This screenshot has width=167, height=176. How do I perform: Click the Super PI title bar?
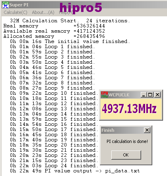click(x=84, y=5)
